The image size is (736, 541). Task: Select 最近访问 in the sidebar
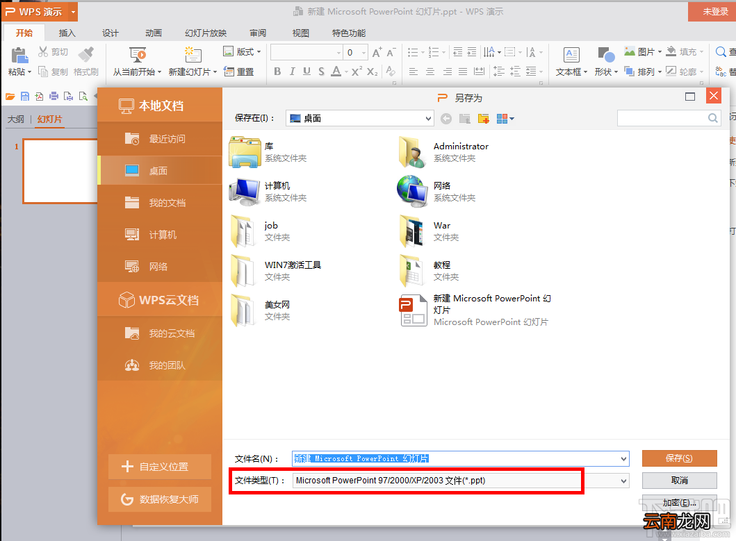tap(160, 139)
